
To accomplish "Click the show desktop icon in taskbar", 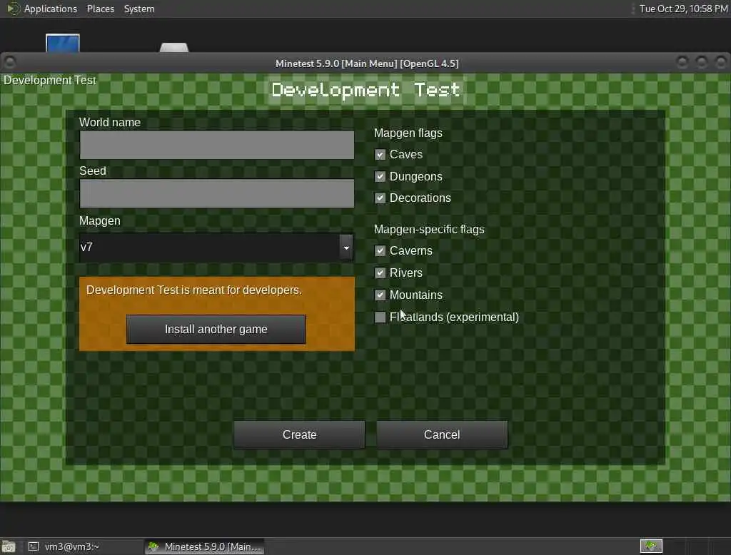I will point(9,546).
